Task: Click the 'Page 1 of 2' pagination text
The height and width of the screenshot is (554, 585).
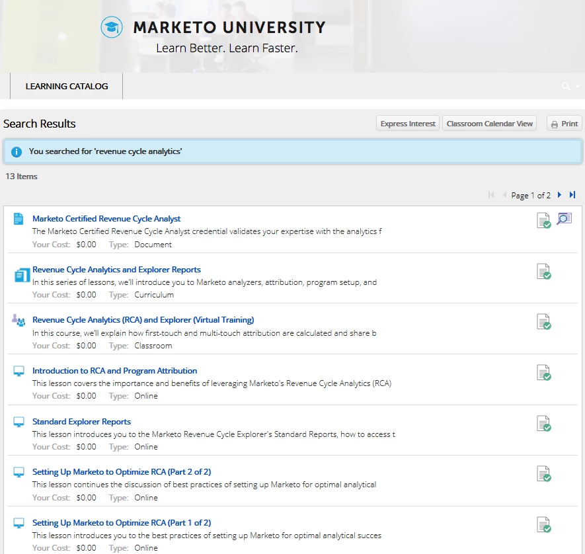Action: [x=531, y=195]
